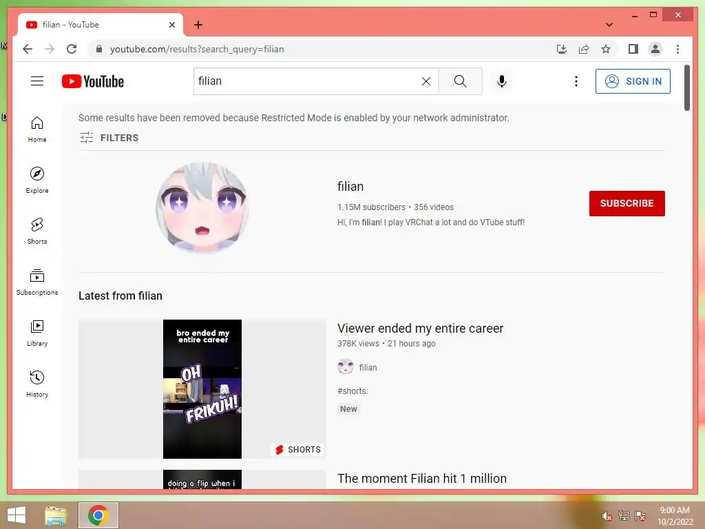Open the FILTERS options

(x=109, y=138)
